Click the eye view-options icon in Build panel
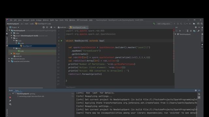Viewport: 209px width, 117px height. coord(10,104)
